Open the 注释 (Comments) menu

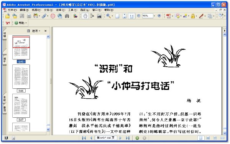tap(60, 10)
